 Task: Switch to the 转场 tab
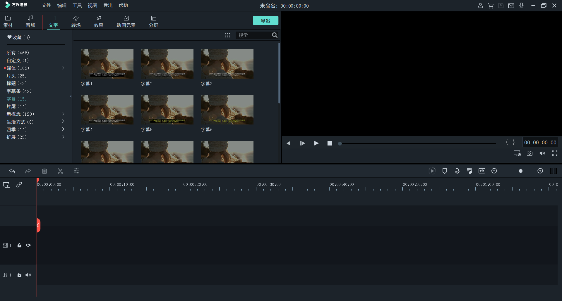[76, 22]
